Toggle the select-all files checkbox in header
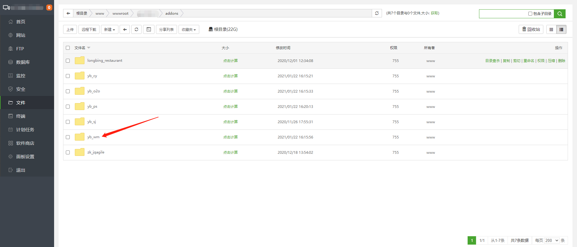577x247 pixels. click(68, 48)
